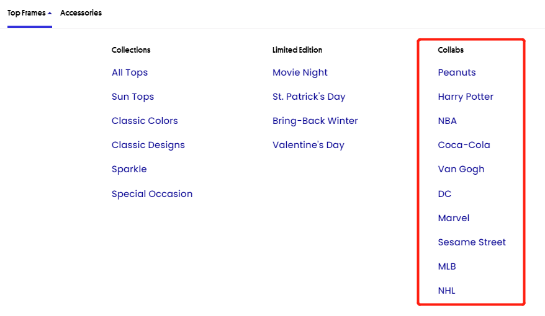Select the Classic Colors link
Image resolution: width=545 pixels, height=316 pixels.
(145, 121)
